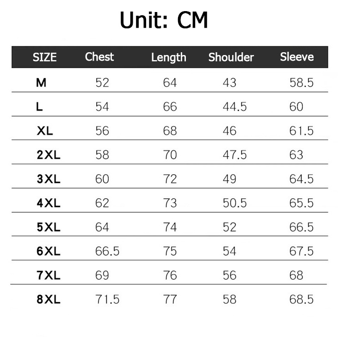The image size is (338, 338).
Task: Click the Sleeve column header
Action: click(297, 57)
